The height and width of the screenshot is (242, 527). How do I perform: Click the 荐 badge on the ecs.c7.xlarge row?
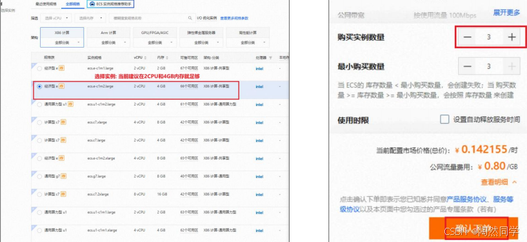[63, 122]
